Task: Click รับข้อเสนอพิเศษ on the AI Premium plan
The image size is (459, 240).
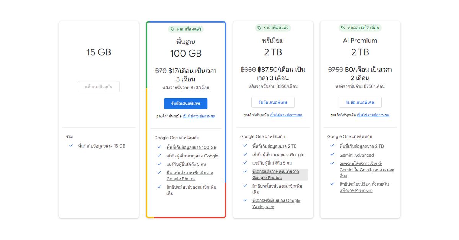Action: click(360, 102)
